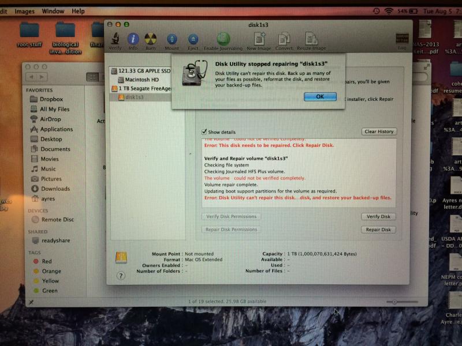This screenshot has width=462, height=346.
Task: Click the Eject toolbar icon
Action: tap(193, 42)
